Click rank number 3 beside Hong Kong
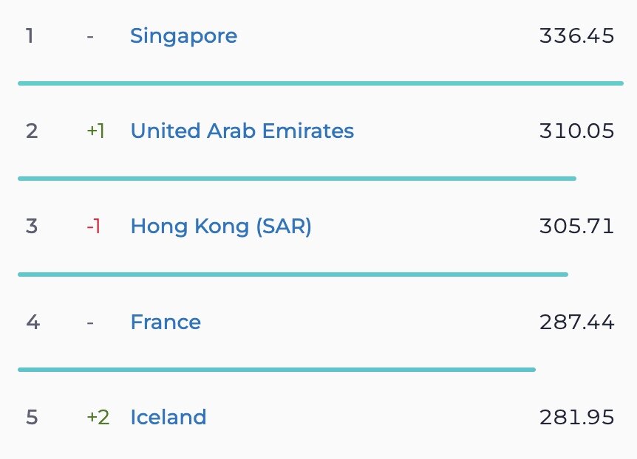 pyautogui.click(x=31, y=226)
